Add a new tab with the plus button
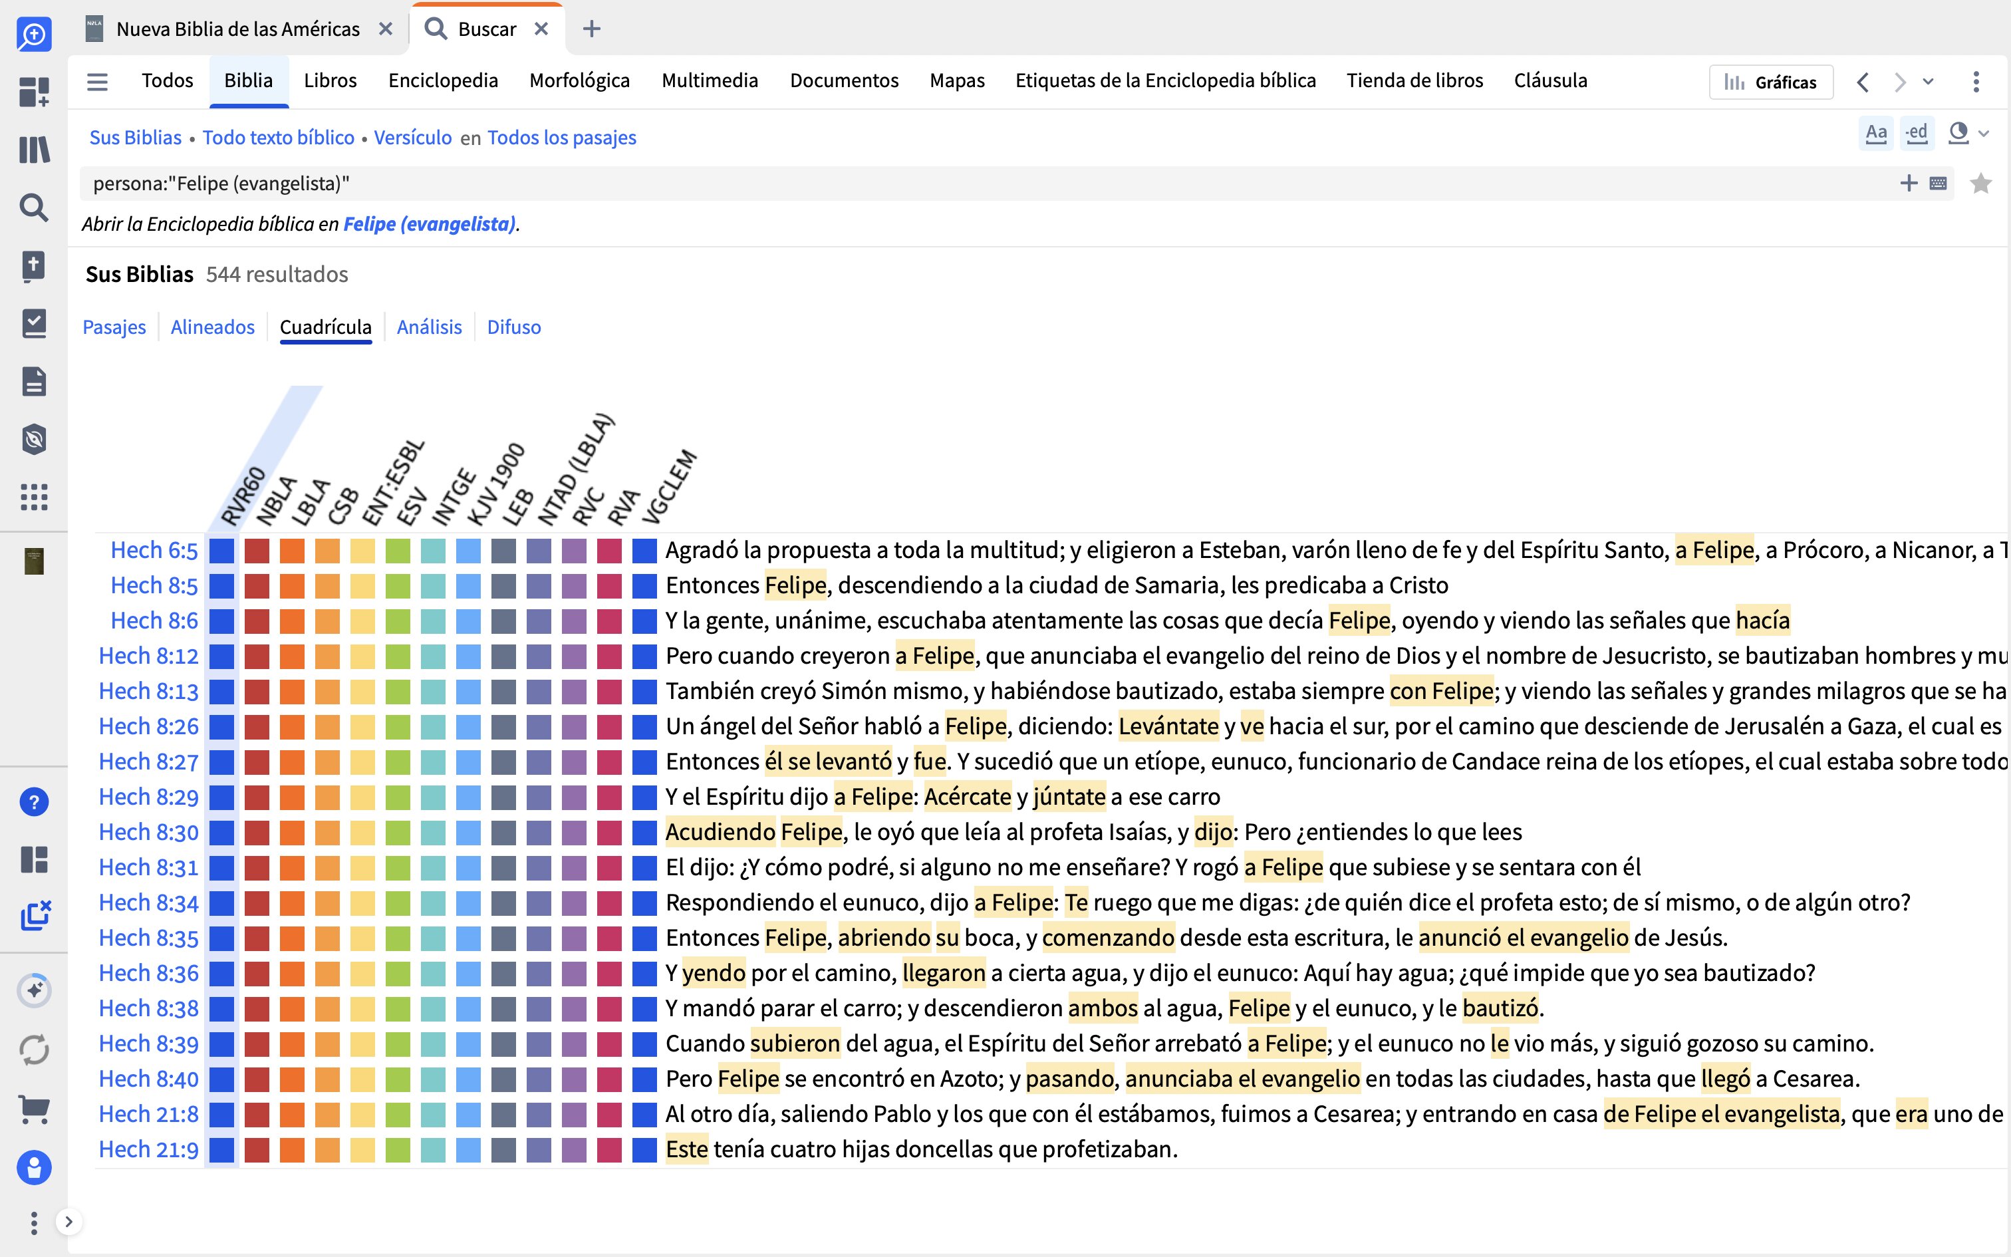Viewport: 2011px width, 1257px height. [592, 29]
